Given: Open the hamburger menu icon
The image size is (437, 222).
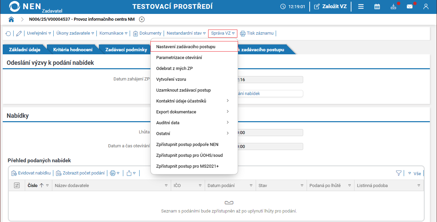Looking at the screenshot, I should 361,6.
